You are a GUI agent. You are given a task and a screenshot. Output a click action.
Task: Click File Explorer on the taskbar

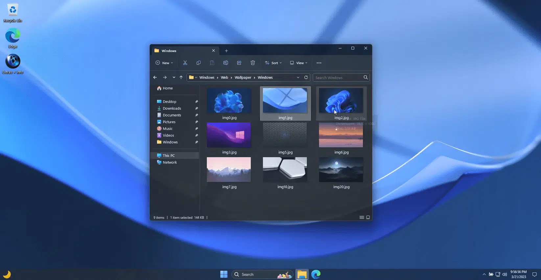pyautogui.click(x=302, y=274)
